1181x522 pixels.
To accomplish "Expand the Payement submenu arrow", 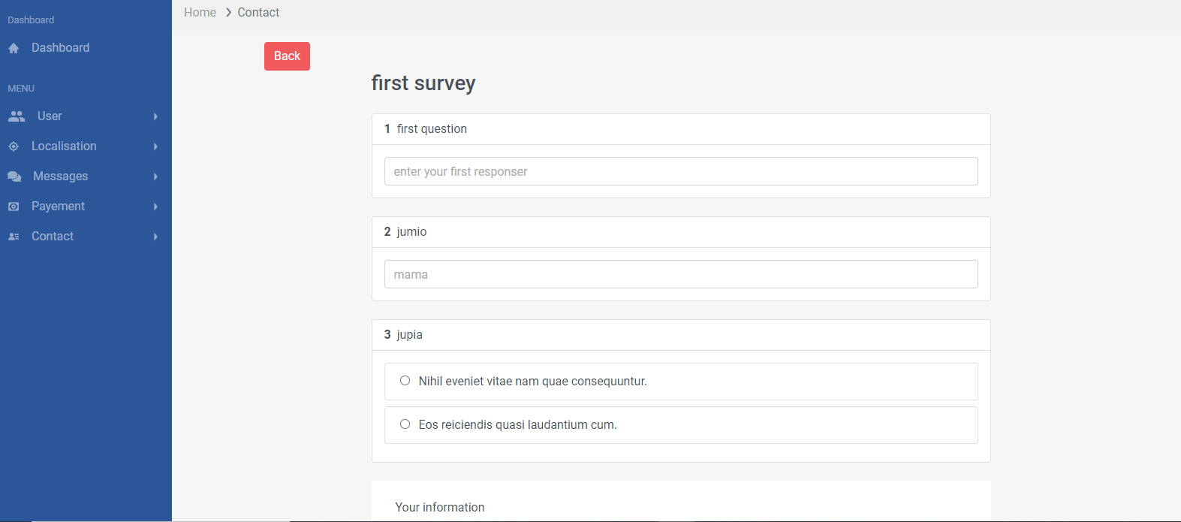I will [155, 207].
